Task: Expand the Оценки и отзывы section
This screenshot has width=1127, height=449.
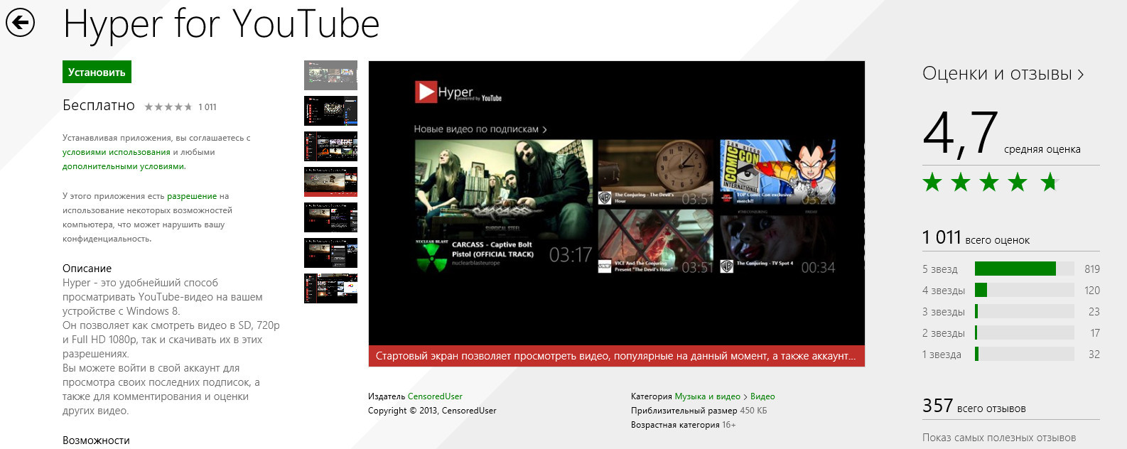Action: pos(1003,74)
